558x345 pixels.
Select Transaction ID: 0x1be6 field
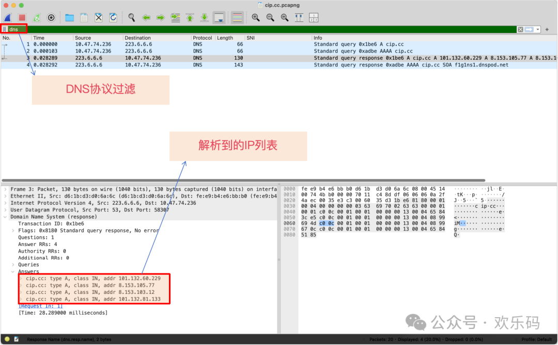51,224
